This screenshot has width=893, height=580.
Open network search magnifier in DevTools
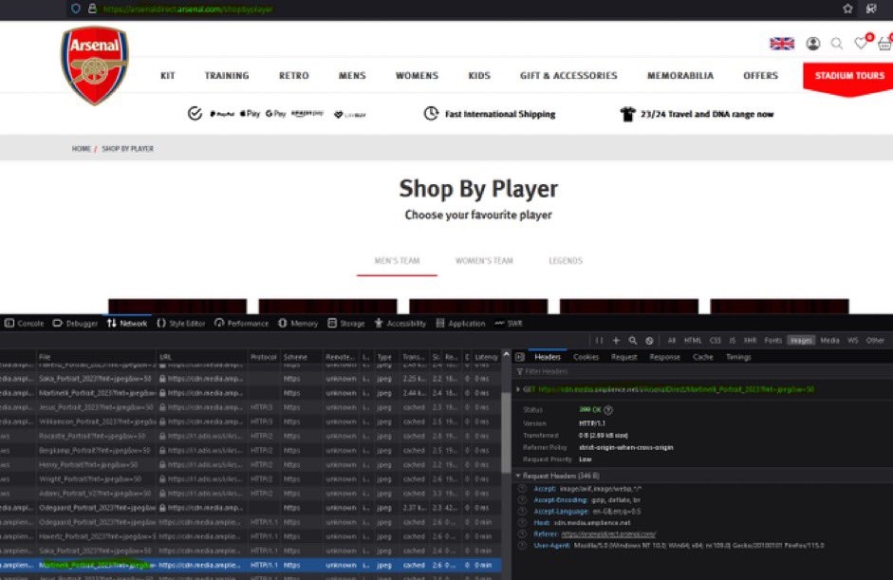633,340
